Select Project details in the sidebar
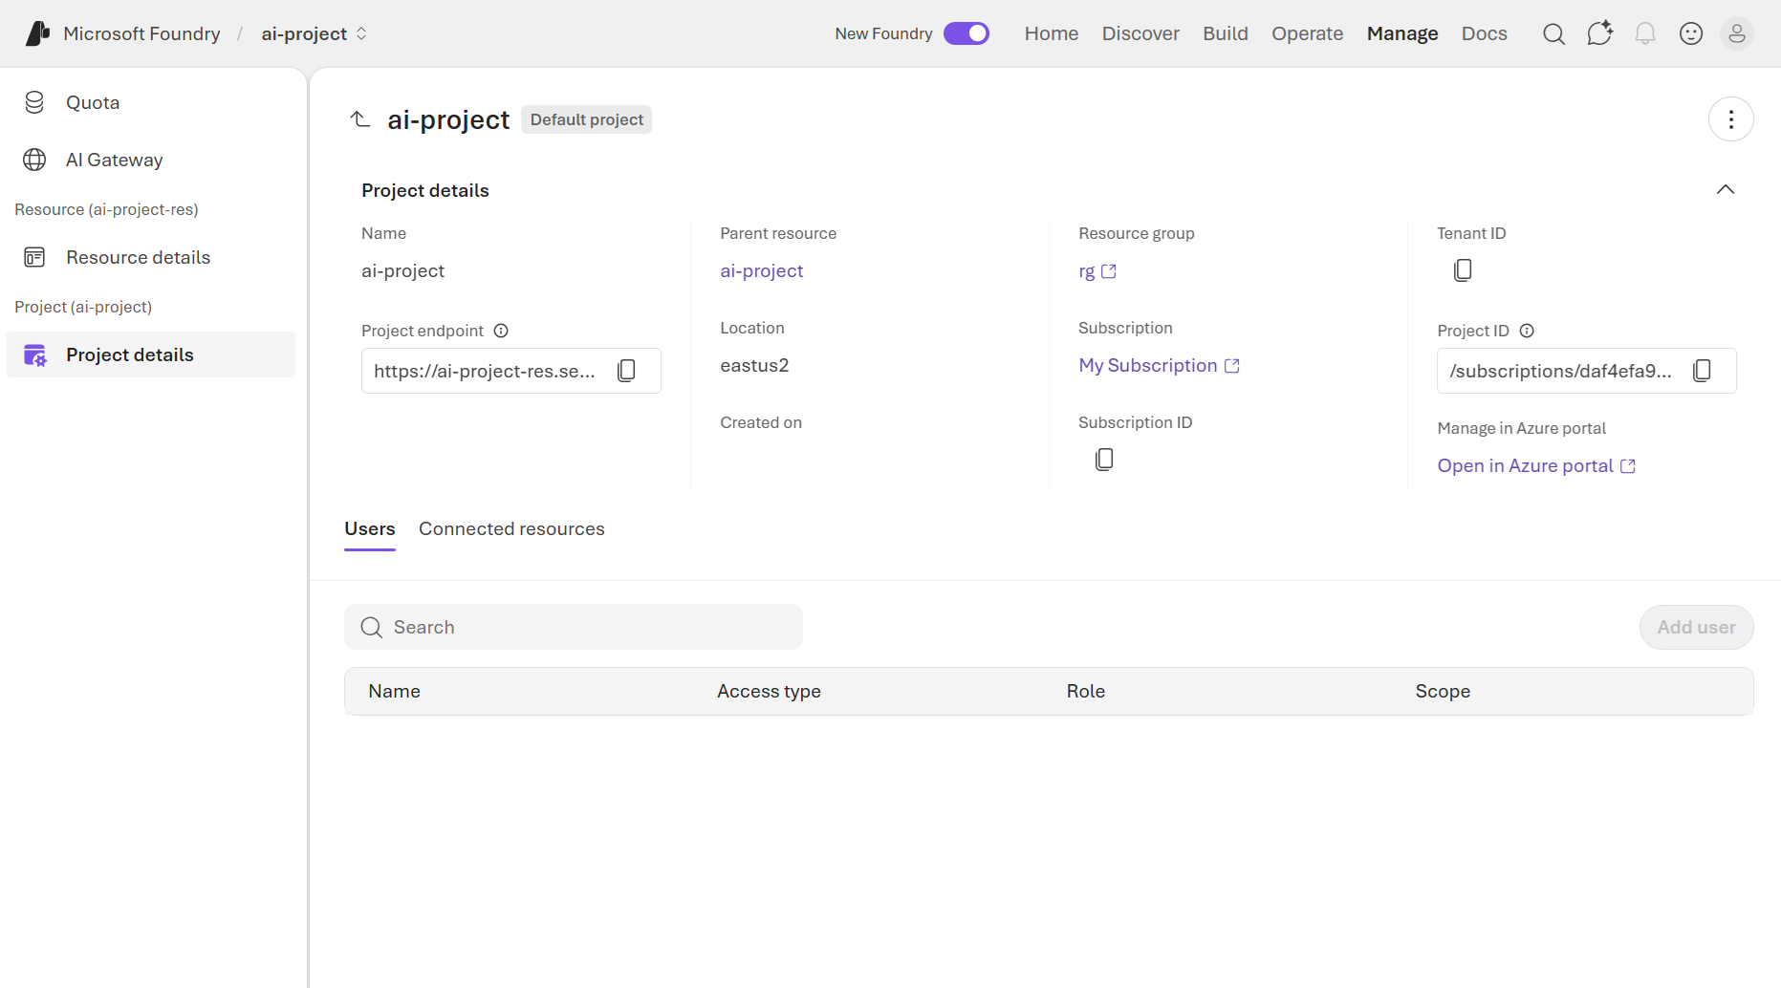 [151, 354]
